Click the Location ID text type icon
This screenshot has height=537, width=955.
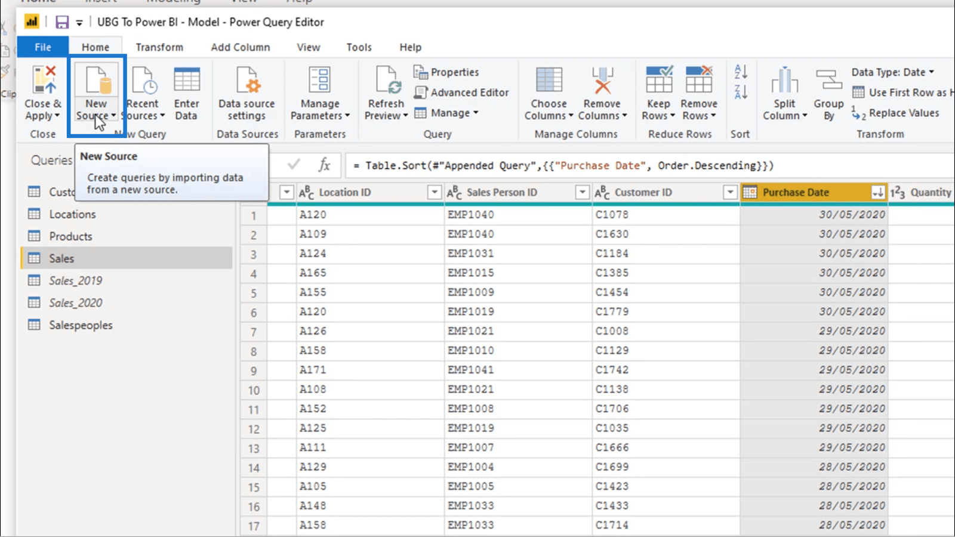pyautogui.click(x=306, y=192)
